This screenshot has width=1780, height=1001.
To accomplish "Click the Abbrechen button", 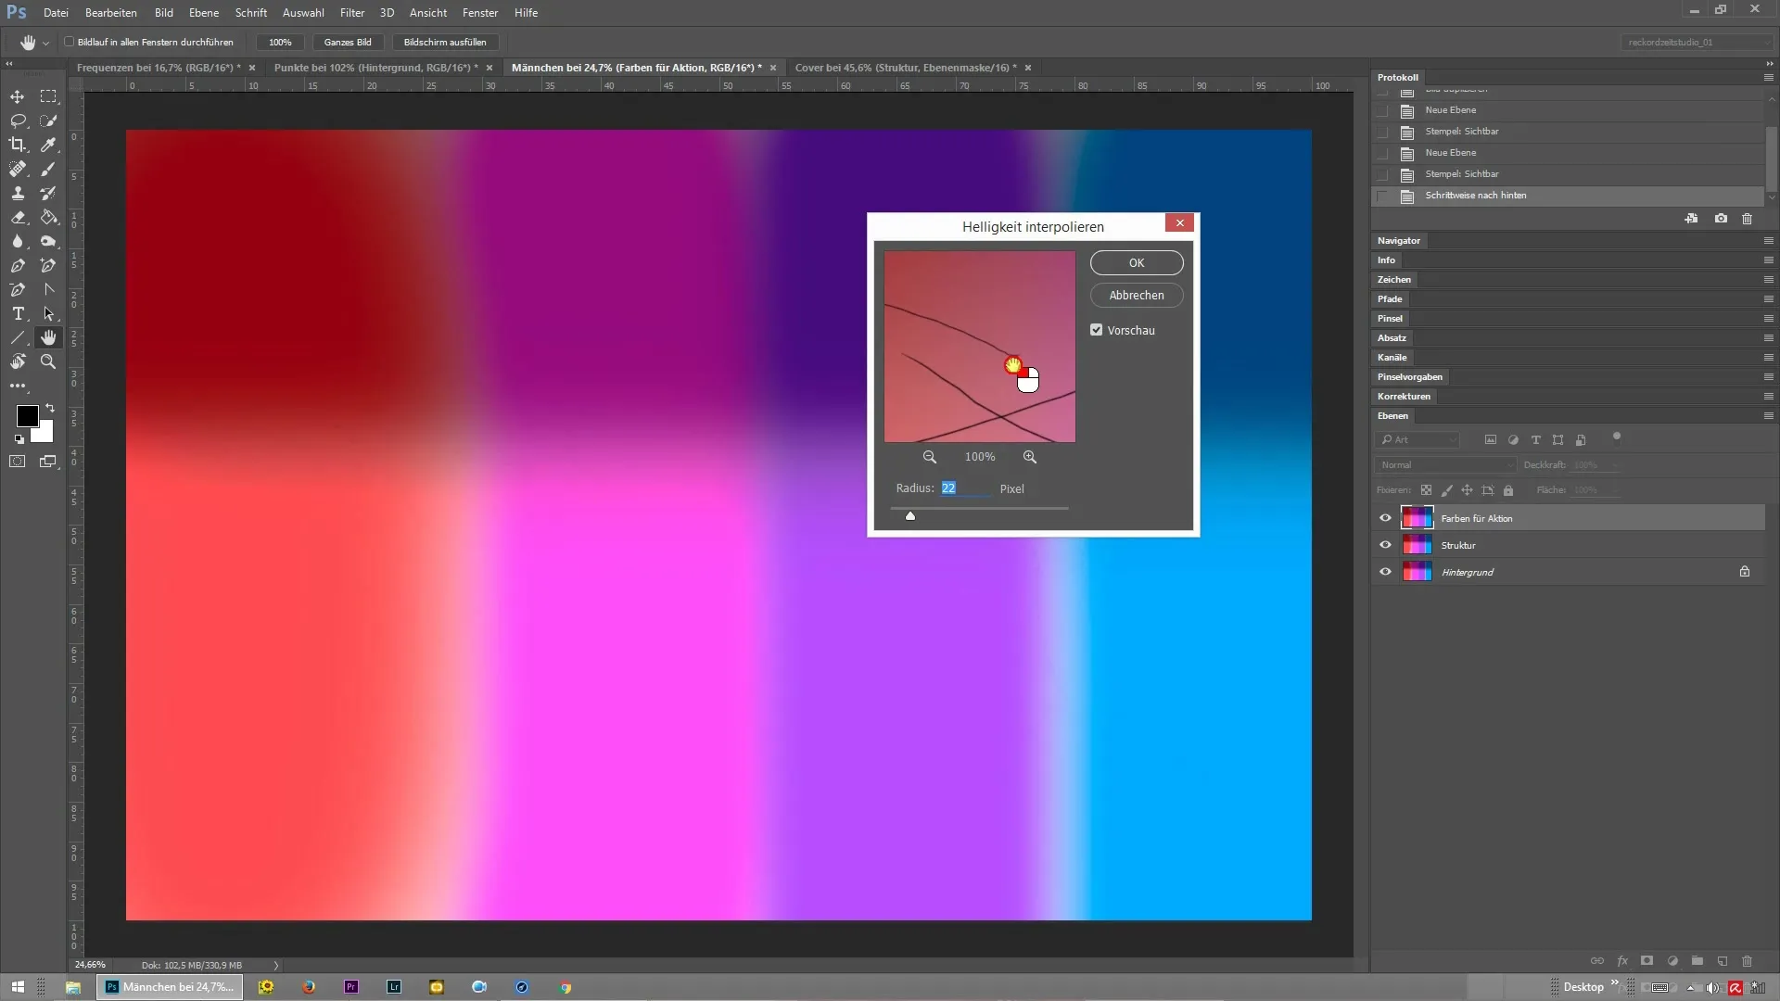I will 1136,296.
